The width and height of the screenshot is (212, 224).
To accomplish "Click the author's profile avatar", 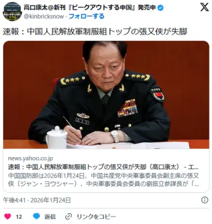I will [x=12, y=12].
